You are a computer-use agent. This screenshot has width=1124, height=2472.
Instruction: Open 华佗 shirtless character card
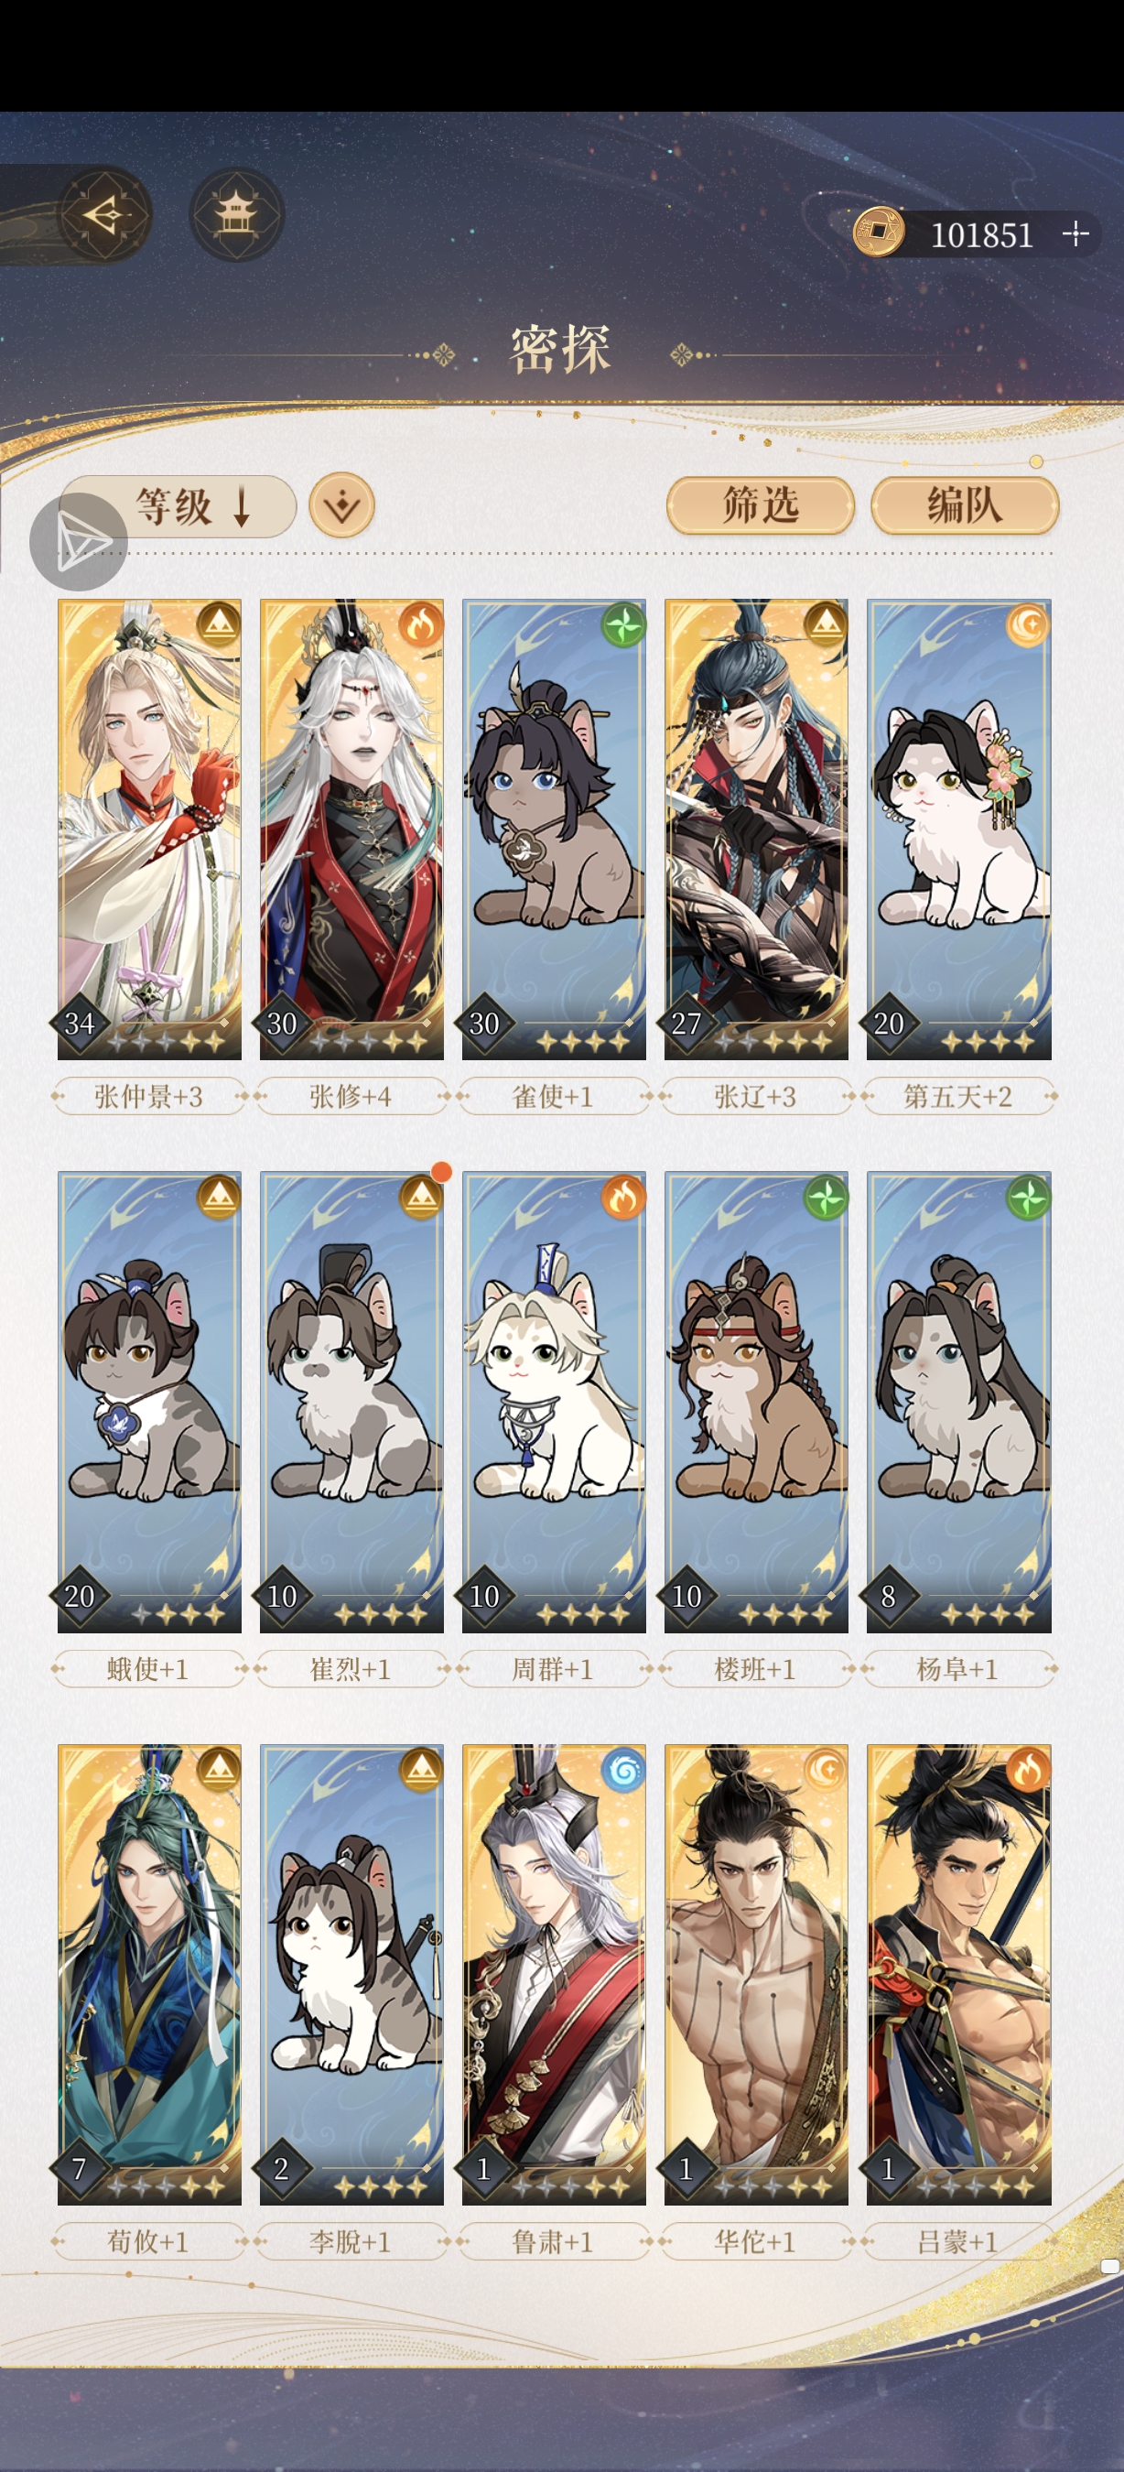pyautogui.click(x=756, y=1974)
